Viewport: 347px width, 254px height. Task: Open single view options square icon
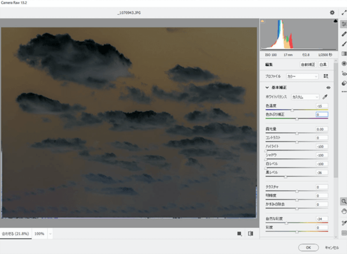(239, 234)
